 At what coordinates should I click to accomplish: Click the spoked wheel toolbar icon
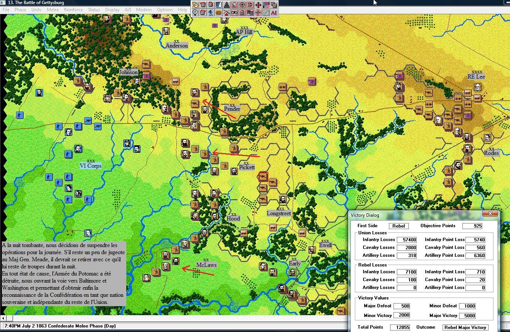pos(242,5)
